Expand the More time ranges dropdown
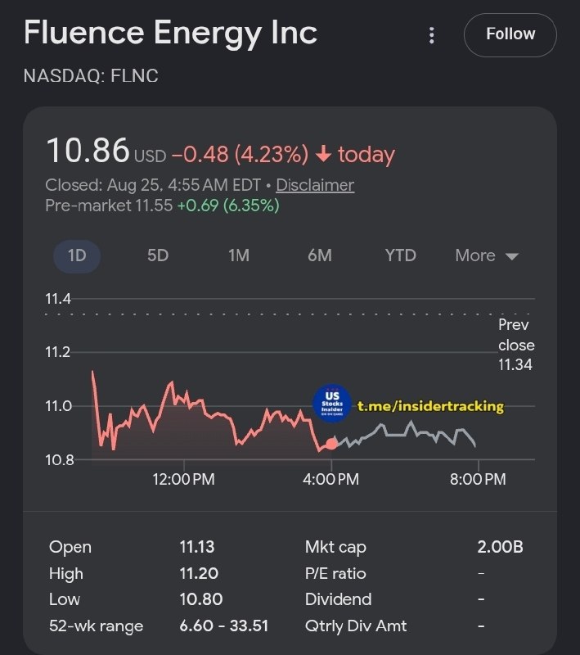Viewport: 580px width, 655px height. pos(487,255)
